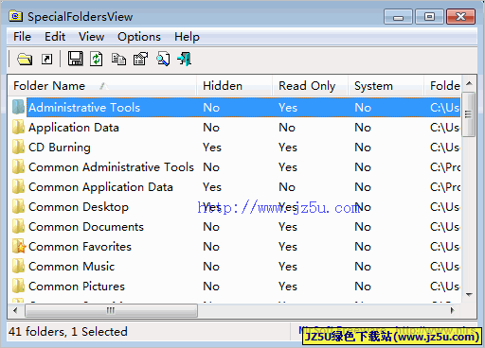Click the Create Desktop Shortcut toolbar icon
The image size is (485, 348).
coord(46,60)
